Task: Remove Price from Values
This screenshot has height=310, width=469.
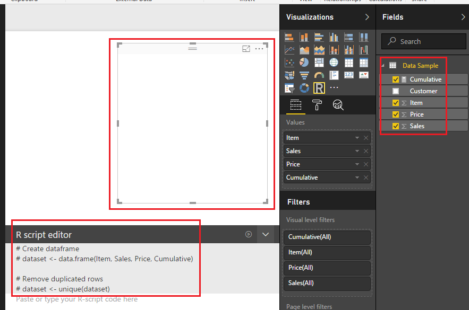Action: (x=366, y=164)
